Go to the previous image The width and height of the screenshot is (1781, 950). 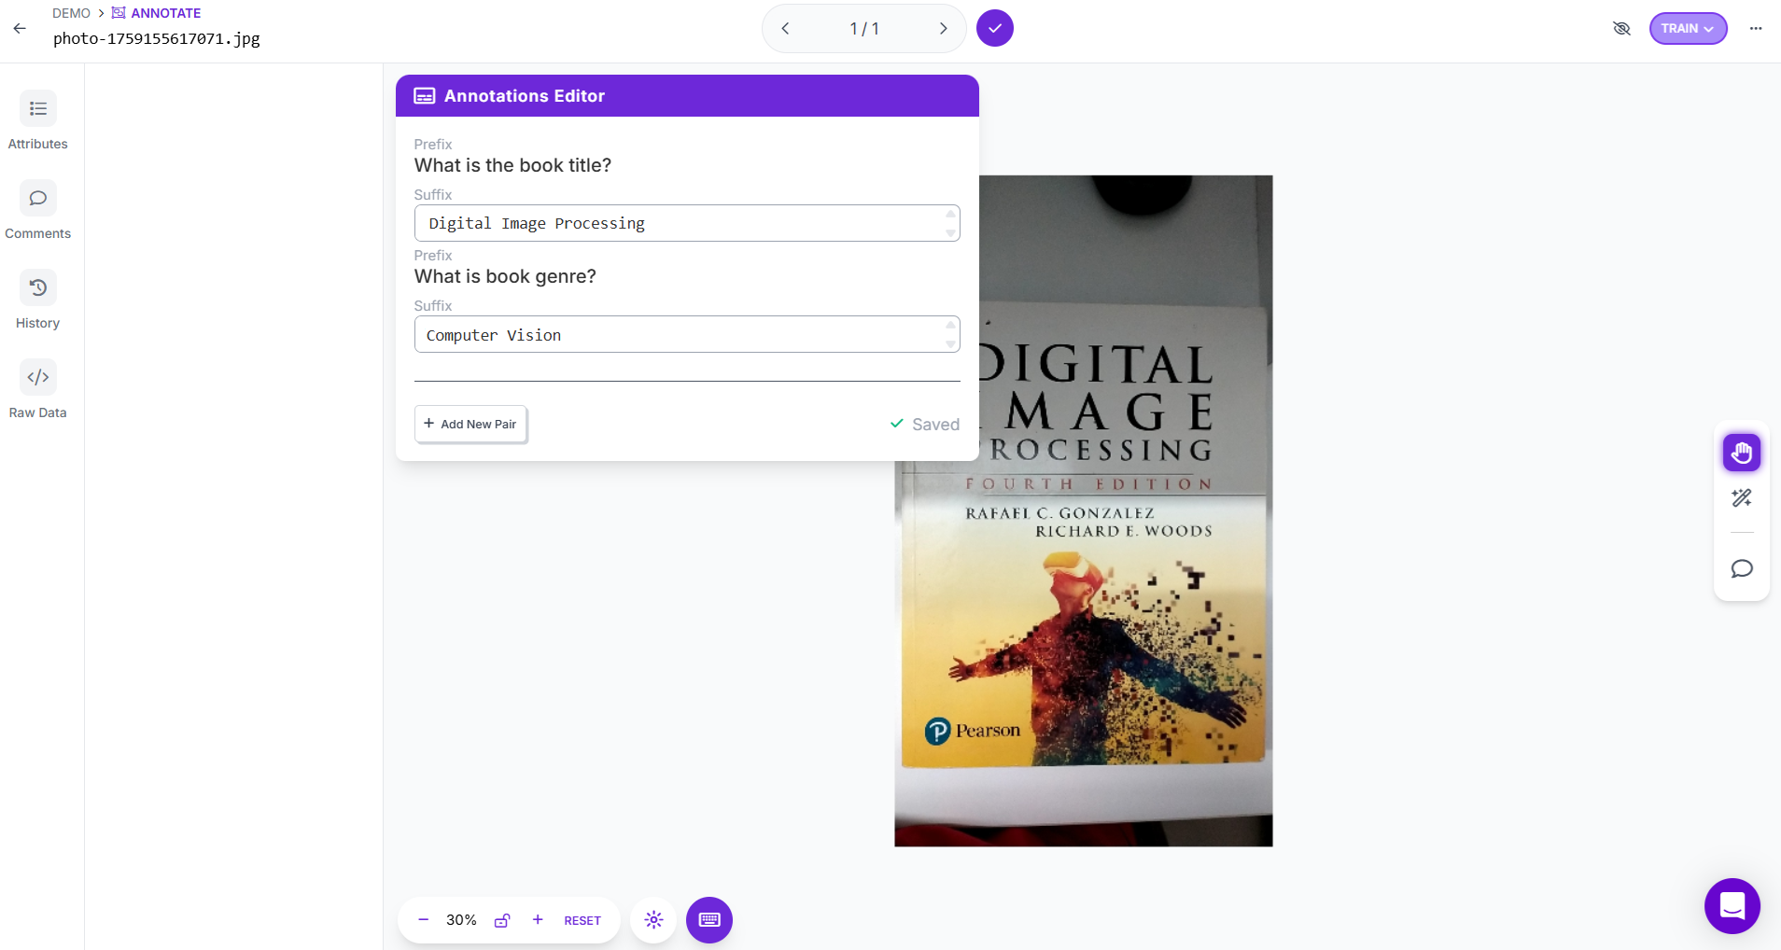786,29
